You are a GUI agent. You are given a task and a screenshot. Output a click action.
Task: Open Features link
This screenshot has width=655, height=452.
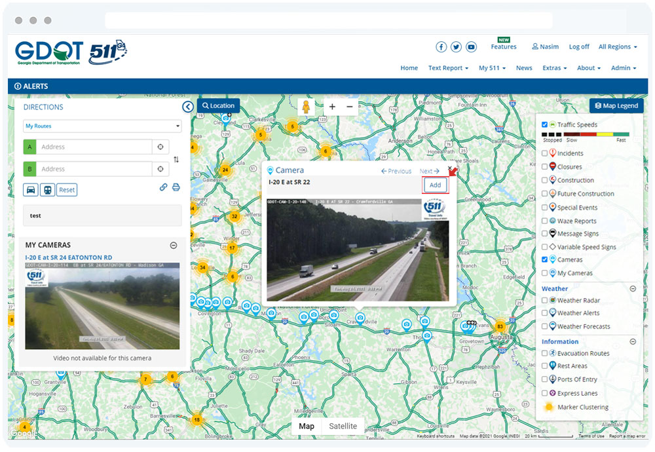click(504, 47)
